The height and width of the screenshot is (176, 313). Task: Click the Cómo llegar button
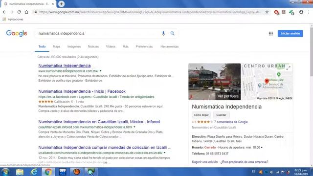(201, 115)
